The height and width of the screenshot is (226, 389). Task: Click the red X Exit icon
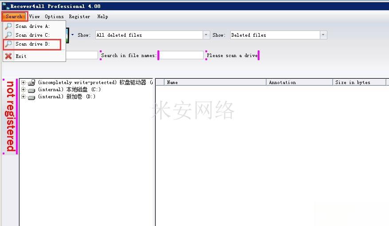8,56
